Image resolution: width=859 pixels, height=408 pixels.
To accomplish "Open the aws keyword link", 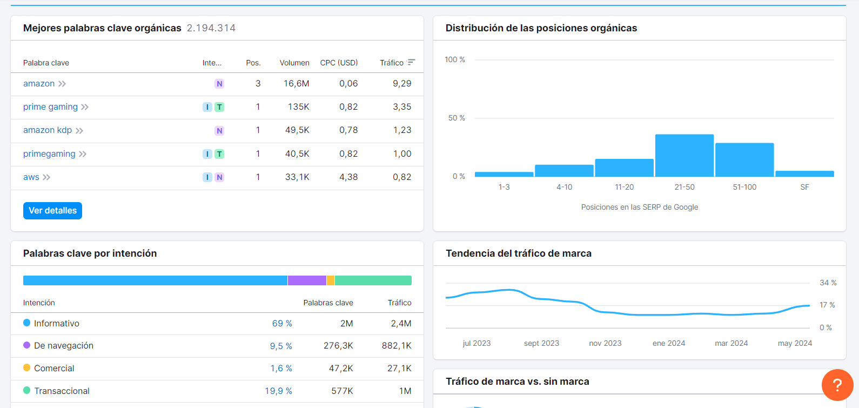I will tap(31, 177).
